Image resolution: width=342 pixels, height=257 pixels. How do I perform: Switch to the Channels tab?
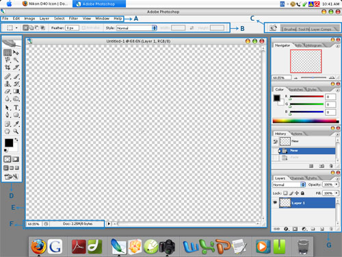pos(298,178)
